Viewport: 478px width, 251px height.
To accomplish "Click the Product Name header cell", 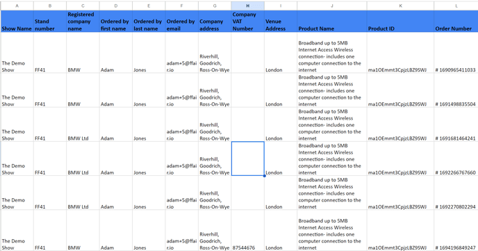I will coord(332,22).
